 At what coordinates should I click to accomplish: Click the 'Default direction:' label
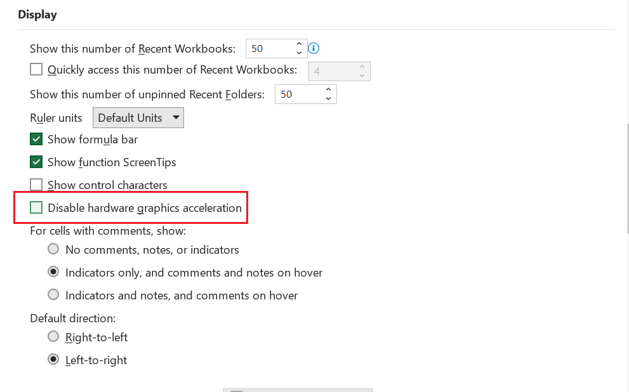click(72, 318)
